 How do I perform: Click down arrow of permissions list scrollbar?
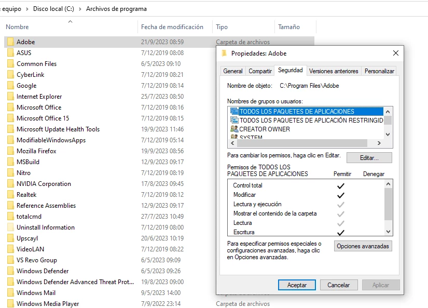click(388, 232)
